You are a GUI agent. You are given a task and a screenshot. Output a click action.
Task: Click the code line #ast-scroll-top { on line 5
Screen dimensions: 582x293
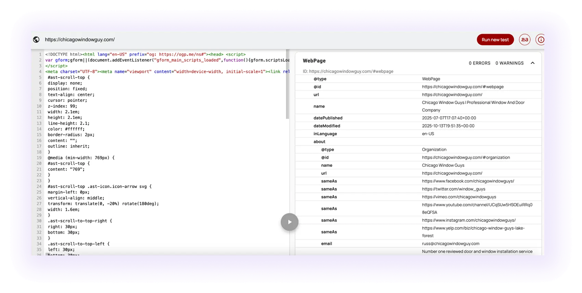pyautogui.click(x=68, y=77)
